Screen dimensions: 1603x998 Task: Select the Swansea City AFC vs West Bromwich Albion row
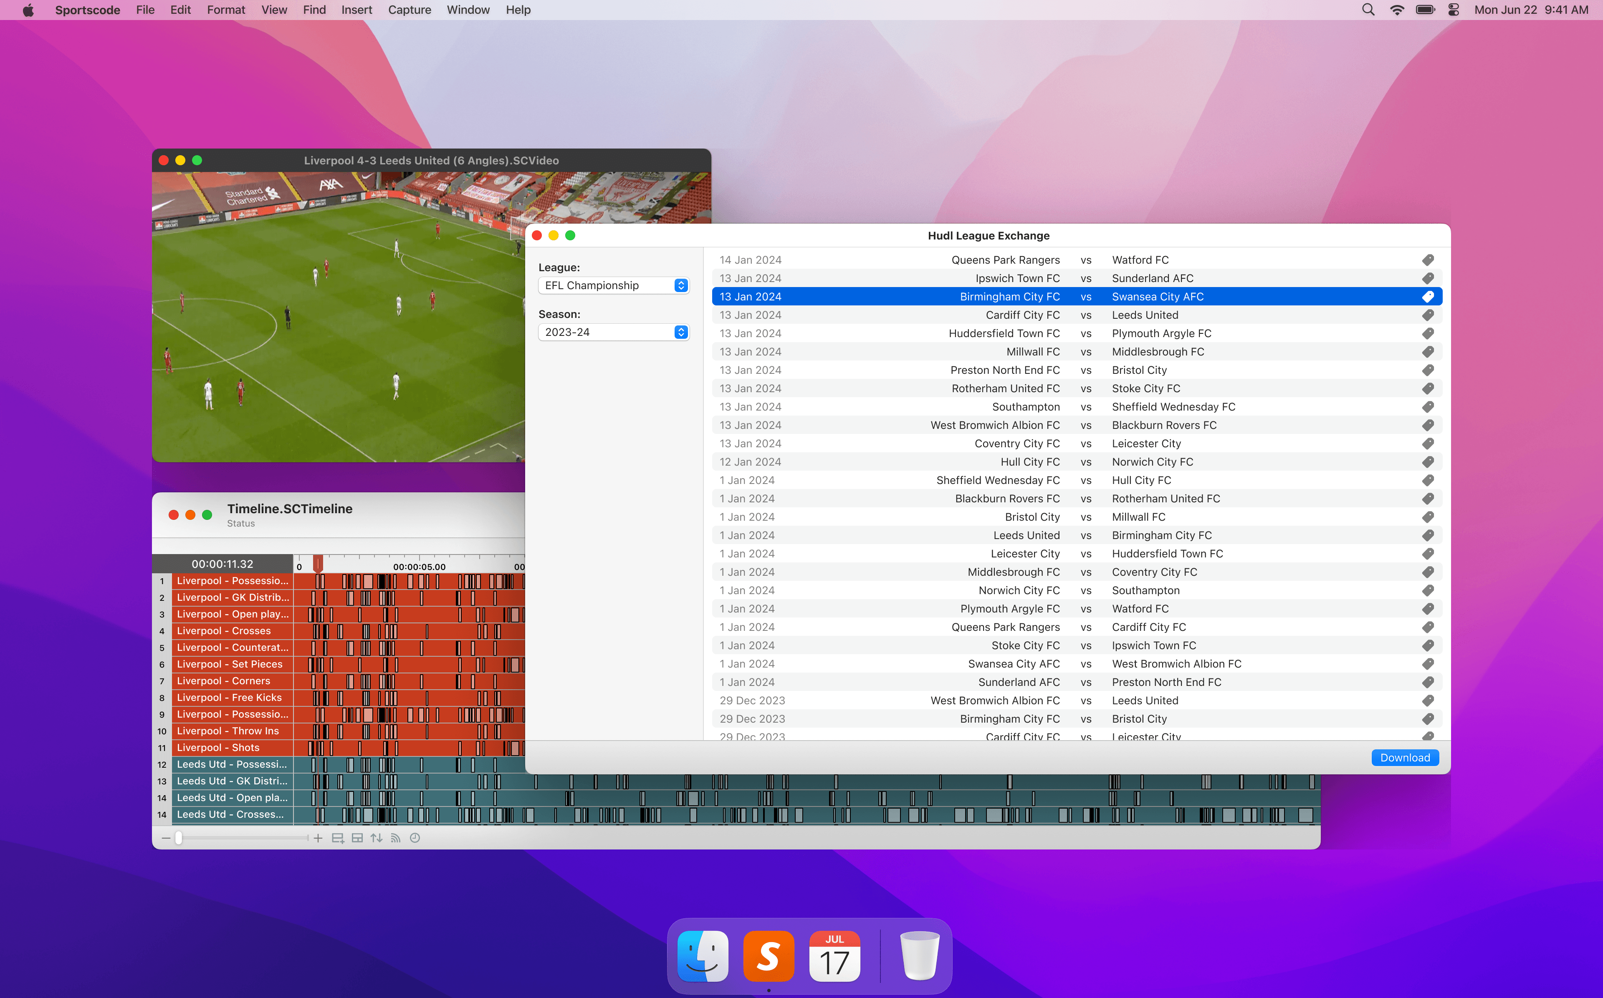click(1077, 664)
